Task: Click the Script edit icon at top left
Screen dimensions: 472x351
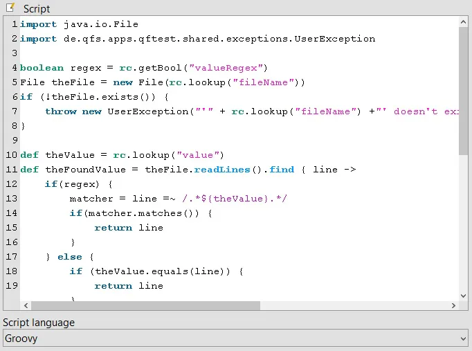Action: click(10, 7)
